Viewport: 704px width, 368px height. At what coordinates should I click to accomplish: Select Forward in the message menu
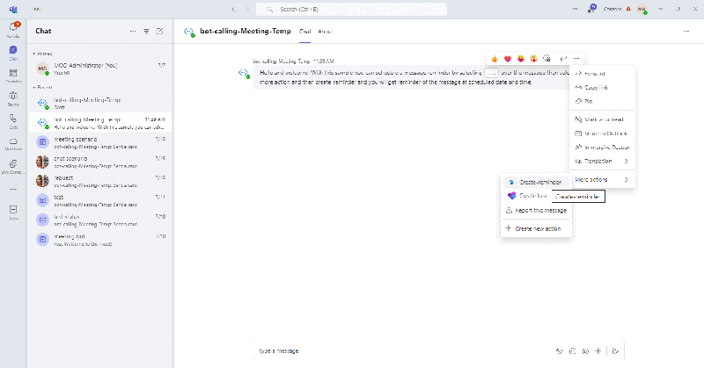click(602, 74)
